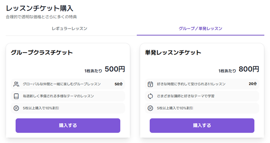
Task: Click the book icon beside the weekly themes text
Action: coord(16,96)
